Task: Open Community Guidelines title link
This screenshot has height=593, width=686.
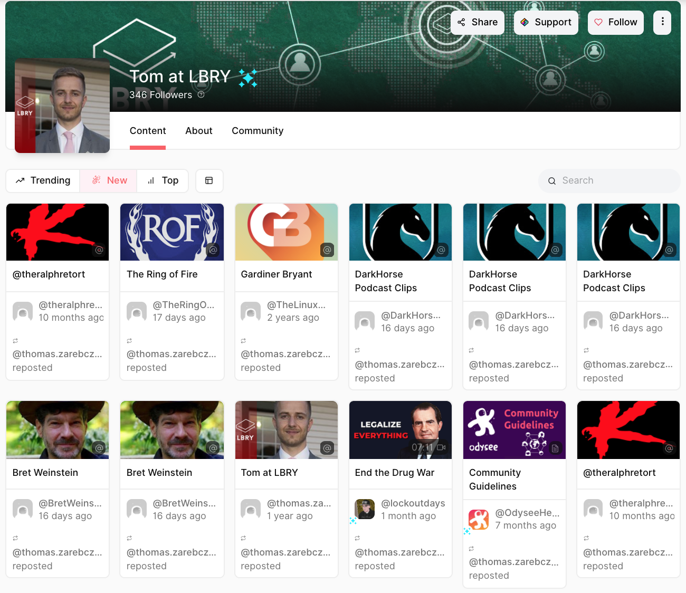Action: click(x=495, y=480)
